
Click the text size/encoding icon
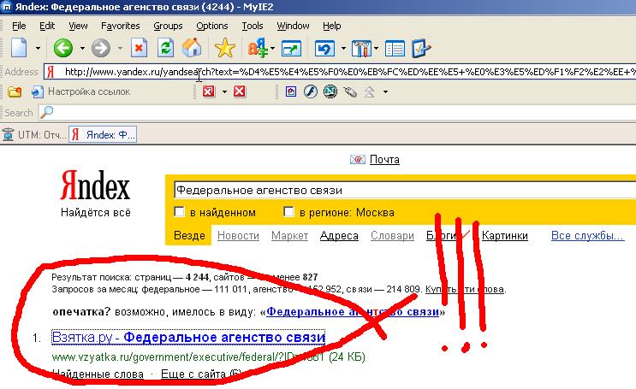[x=257, y=48]
